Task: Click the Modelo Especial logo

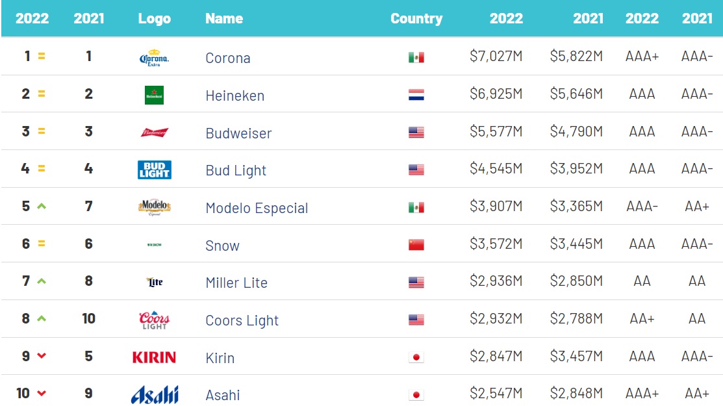Action: point(154,207)
